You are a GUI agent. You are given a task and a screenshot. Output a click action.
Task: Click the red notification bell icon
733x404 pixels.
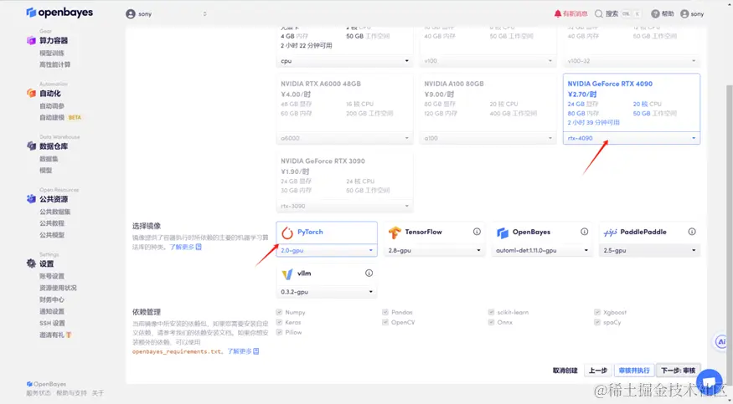point(557,14)
